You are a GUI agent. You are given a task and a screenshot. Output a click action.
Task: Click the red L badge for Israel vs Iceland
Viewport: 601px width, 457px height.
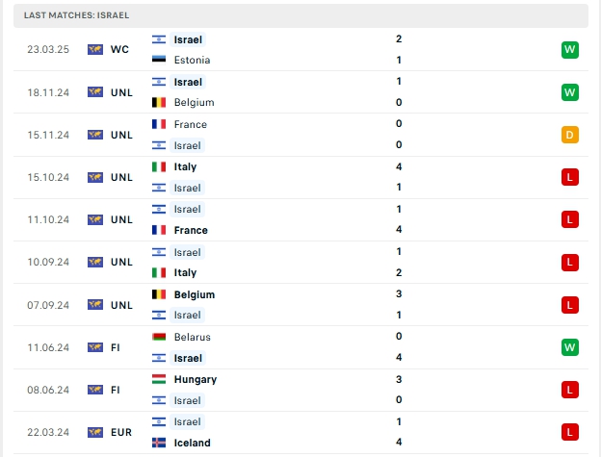[x=569, y=432]
